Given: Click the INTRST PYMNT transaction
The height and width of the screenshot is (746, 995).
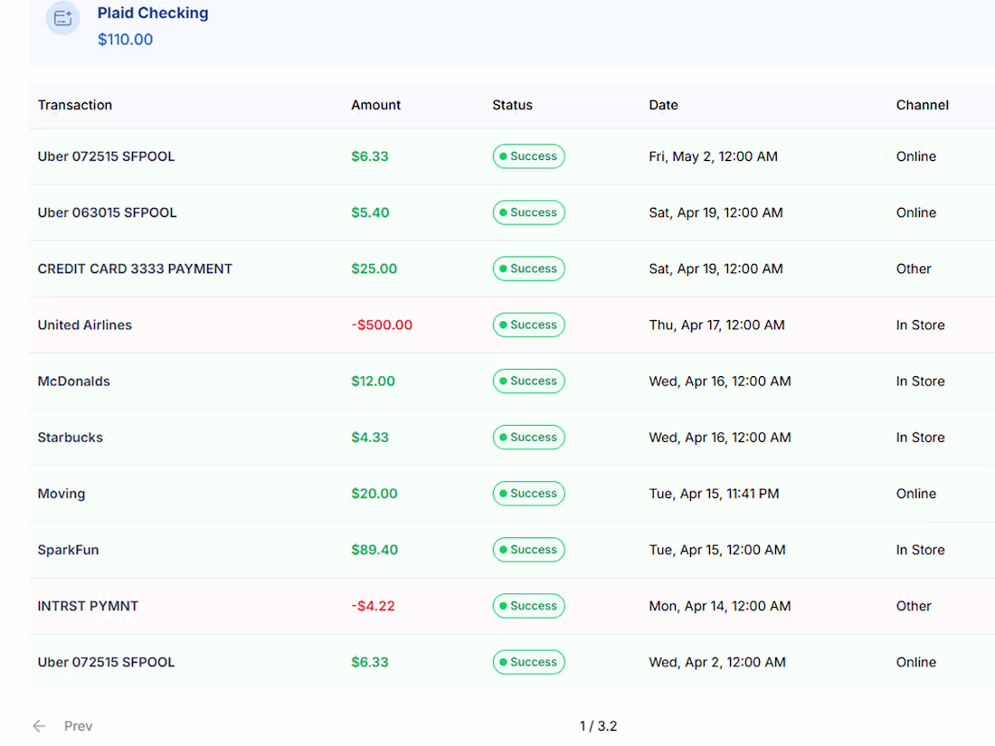Looking at the screenshot, I should click(x=88, y=606).
